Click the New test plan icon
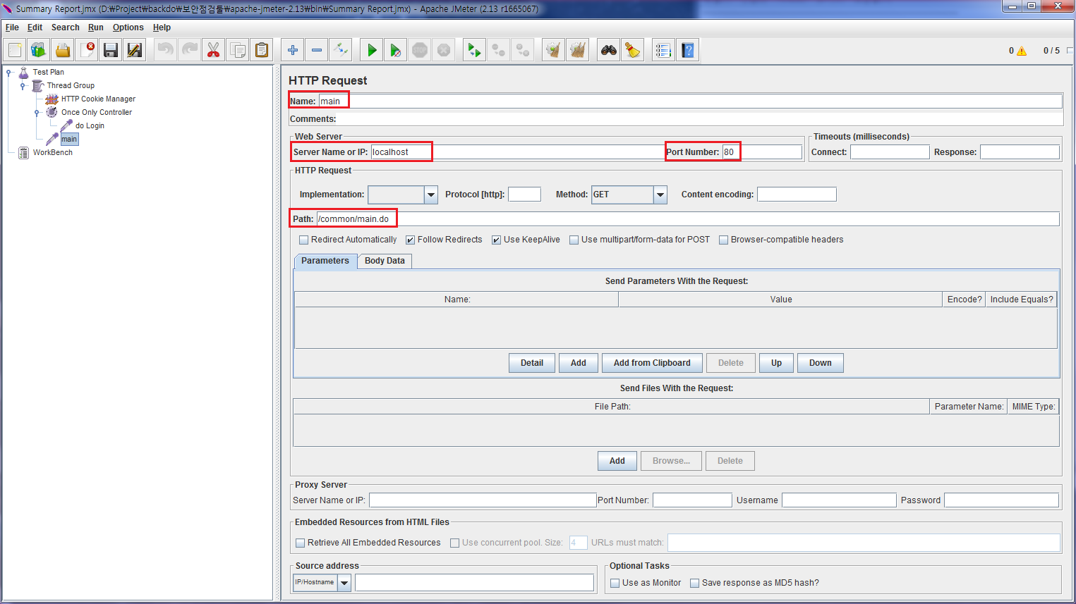1076x604 pixels. click(15, 50)
